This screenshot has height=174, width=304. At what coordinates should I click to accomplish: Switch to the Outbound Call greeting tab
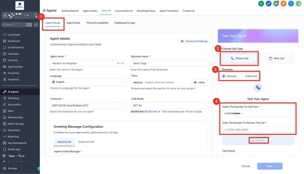pyautogui.click(x=86, y=142)
